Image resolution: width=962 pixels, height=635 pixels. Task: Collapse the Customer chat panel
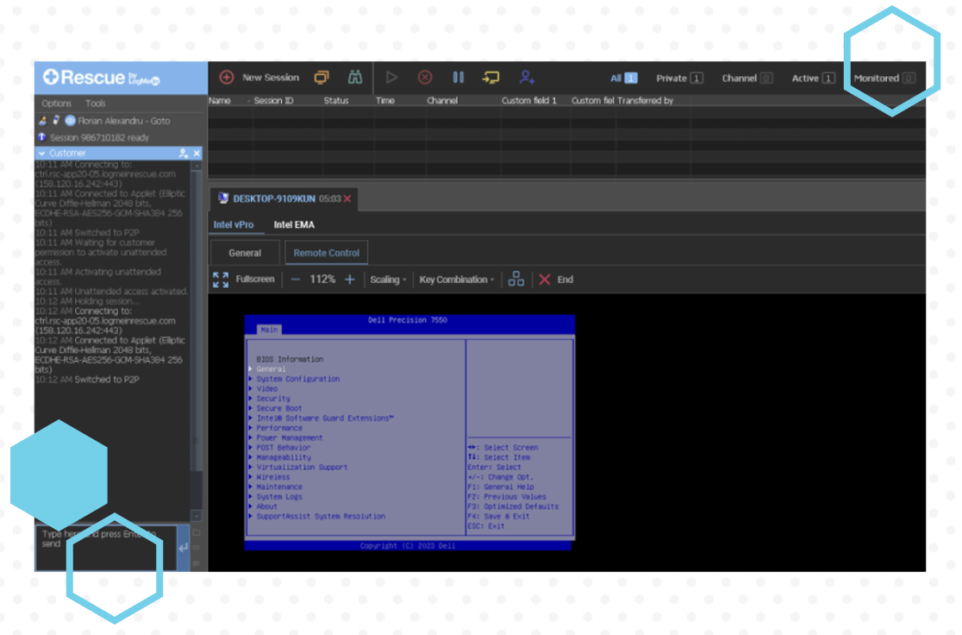pyautogui.click(x=41, y=154)
